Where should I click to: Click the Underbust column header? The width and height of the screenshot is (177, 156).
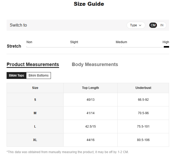point(143,88)
